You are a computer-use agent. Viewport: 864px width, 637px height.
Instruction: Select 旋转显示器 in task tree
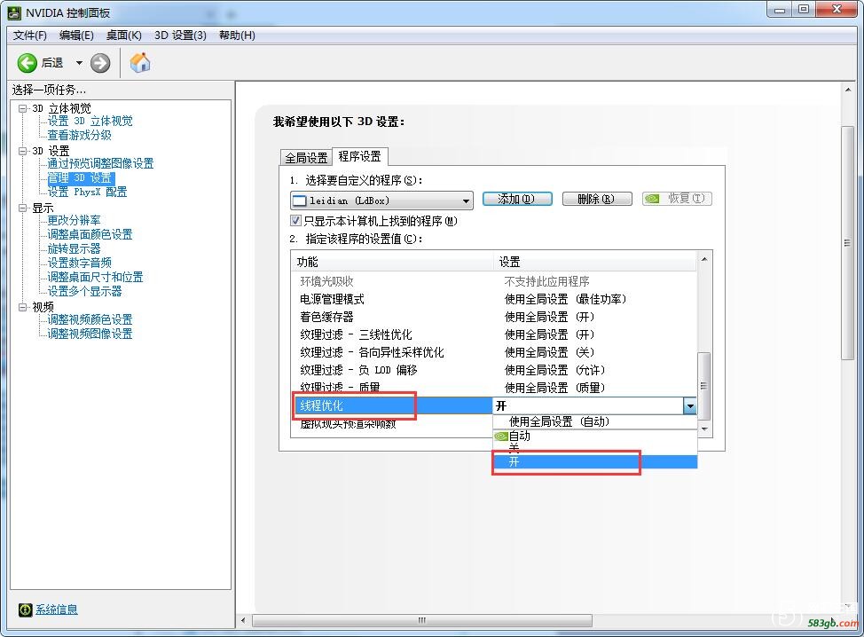(74, 248)
